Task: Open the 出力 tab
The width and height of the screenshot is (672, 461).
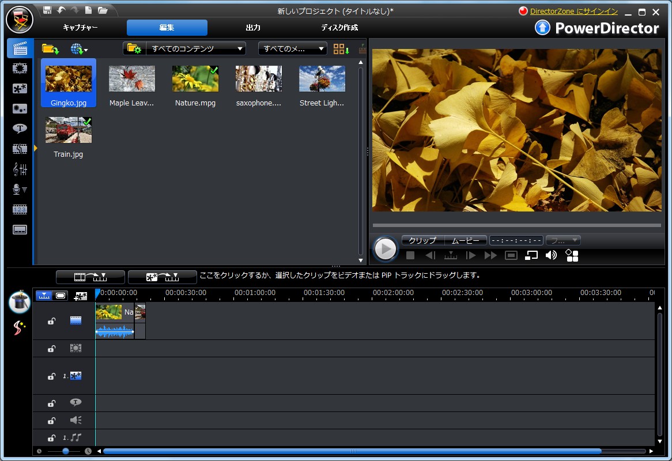Action: [253, 28]
